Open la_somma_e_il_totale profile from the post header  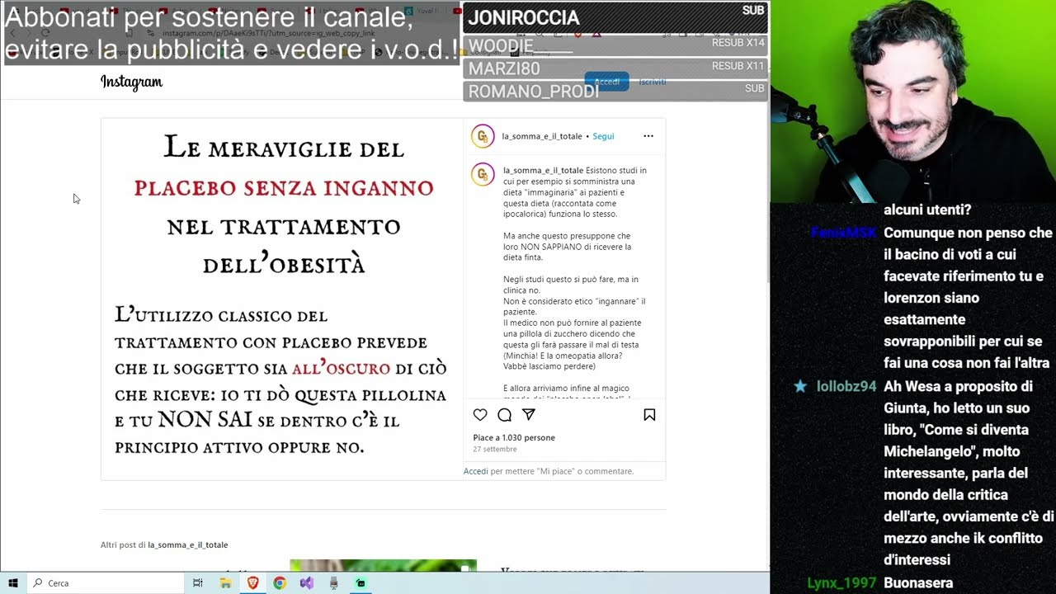point(542,136)
